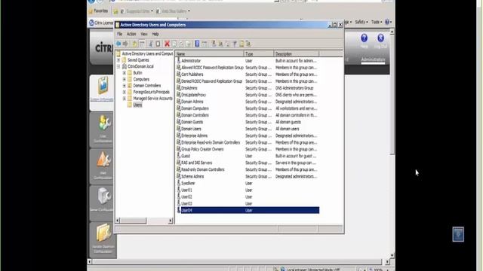Click the tree pane scroll-right arrow
The image size is (483, 271).
[x=171, y=221]
